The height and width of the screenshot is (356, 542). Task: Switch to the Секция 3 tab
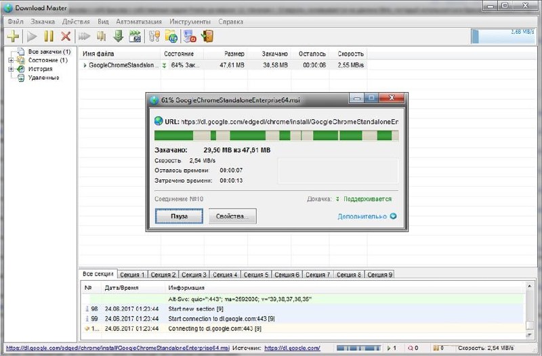[194, 275]
